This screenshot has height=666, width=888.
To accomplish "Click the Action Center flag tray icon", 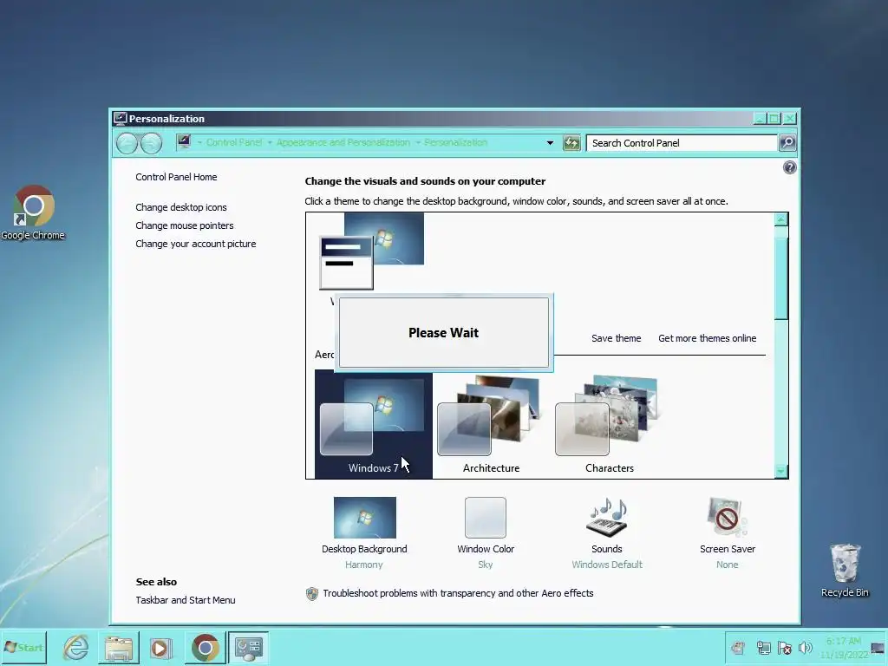I will click(784, 648).
